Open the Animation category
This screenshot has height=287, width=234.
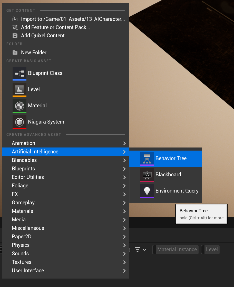pyautogui.click(x=65, y=143)
